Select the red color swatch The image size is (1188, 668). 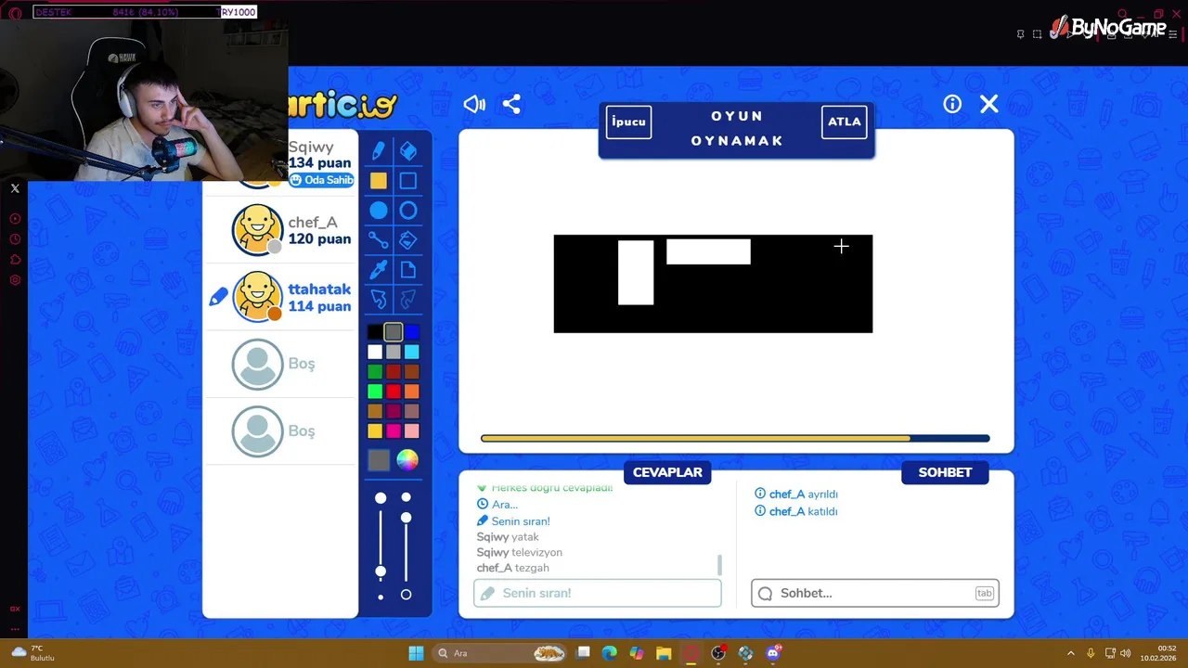tap(394, 392)
